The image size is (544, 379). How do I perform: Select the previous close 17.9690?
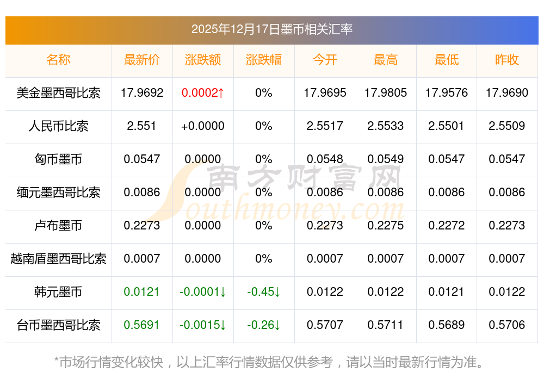pyautogui.click(x=507, y=93)
